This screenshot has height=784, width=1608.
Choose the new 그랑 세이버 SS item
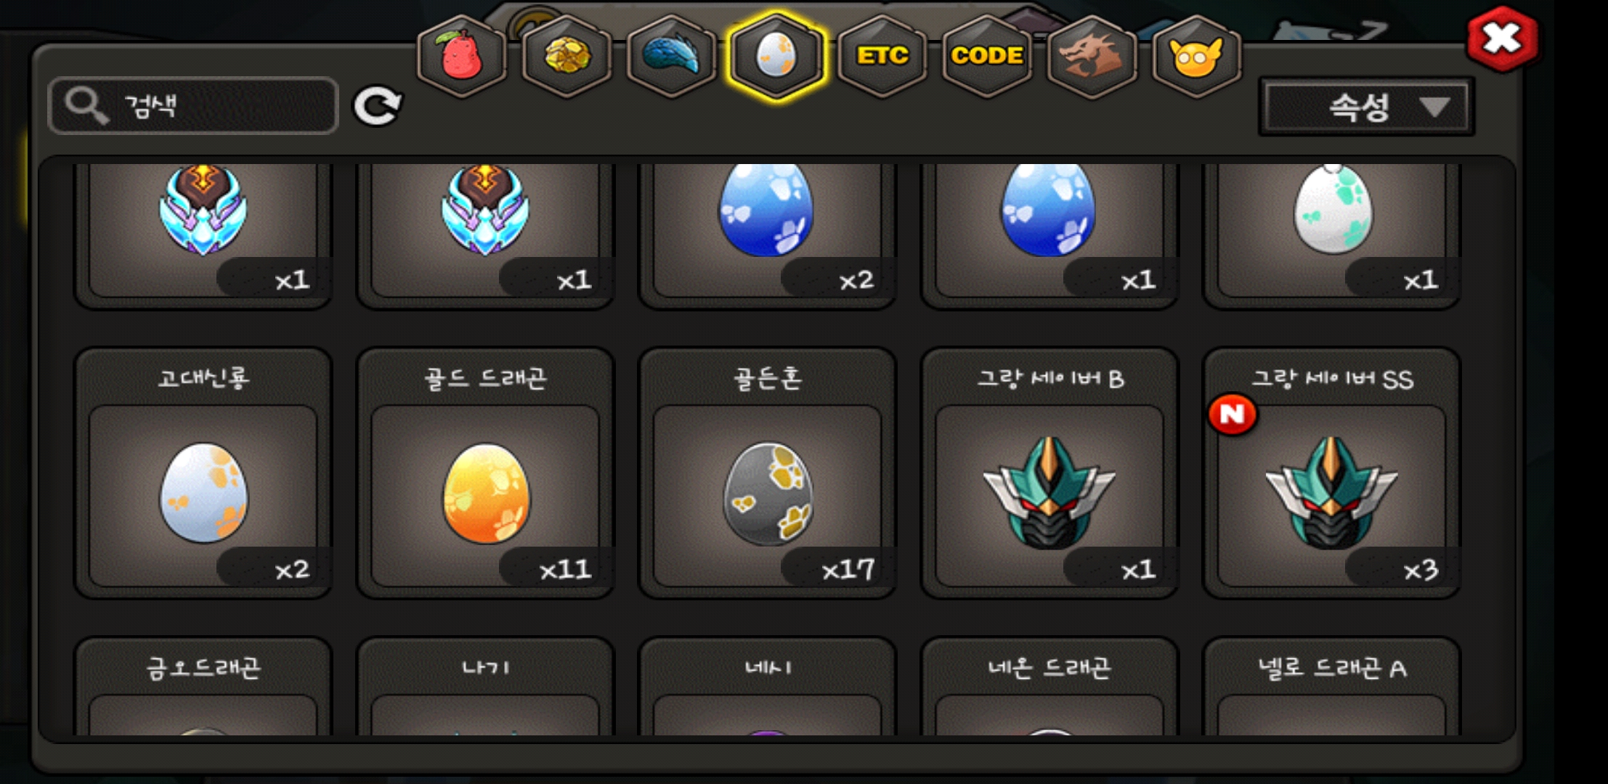coord(1332,473)
